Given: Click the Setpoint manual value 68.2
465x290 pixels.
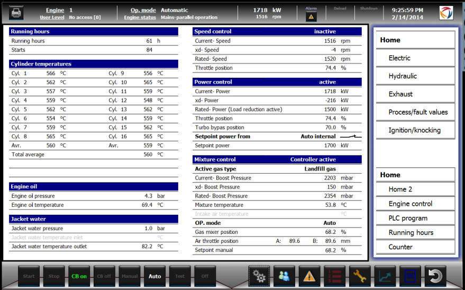Looking at the screenshot, I should (x=330, y=250).
